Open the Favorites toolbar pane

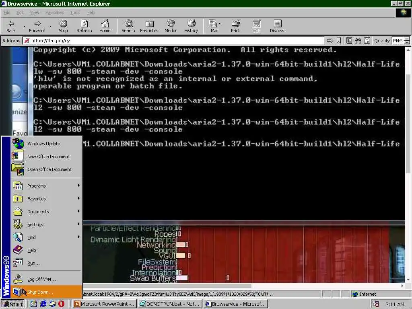(x=149, y=26)
